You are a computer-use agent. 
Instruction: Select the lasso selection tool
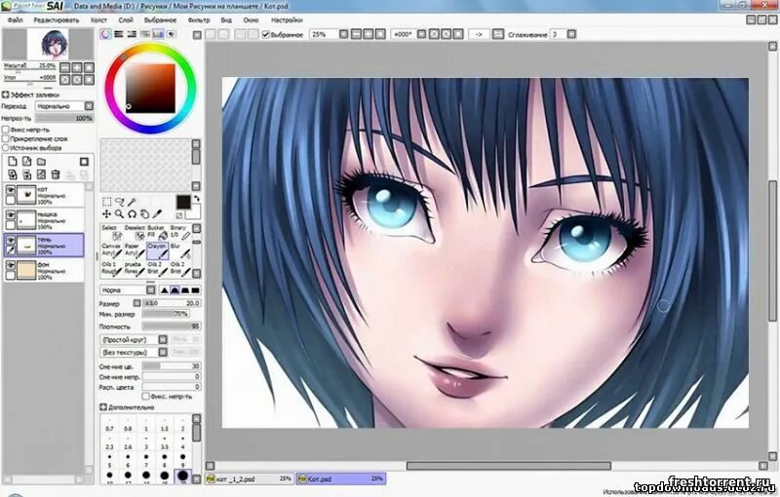119,202
